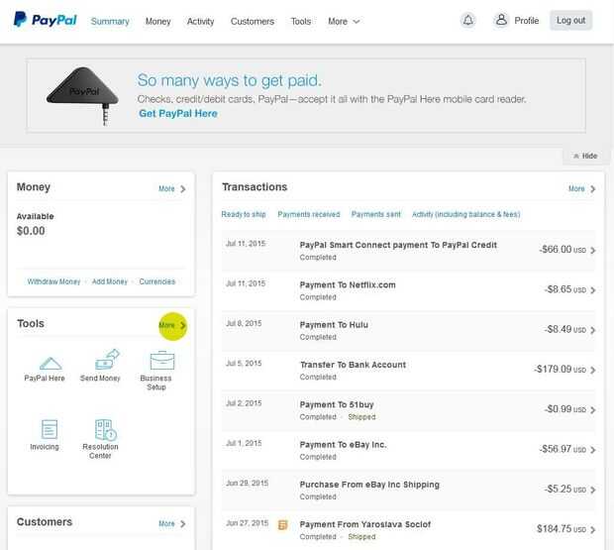Open the Activity tab

point(200,22)
